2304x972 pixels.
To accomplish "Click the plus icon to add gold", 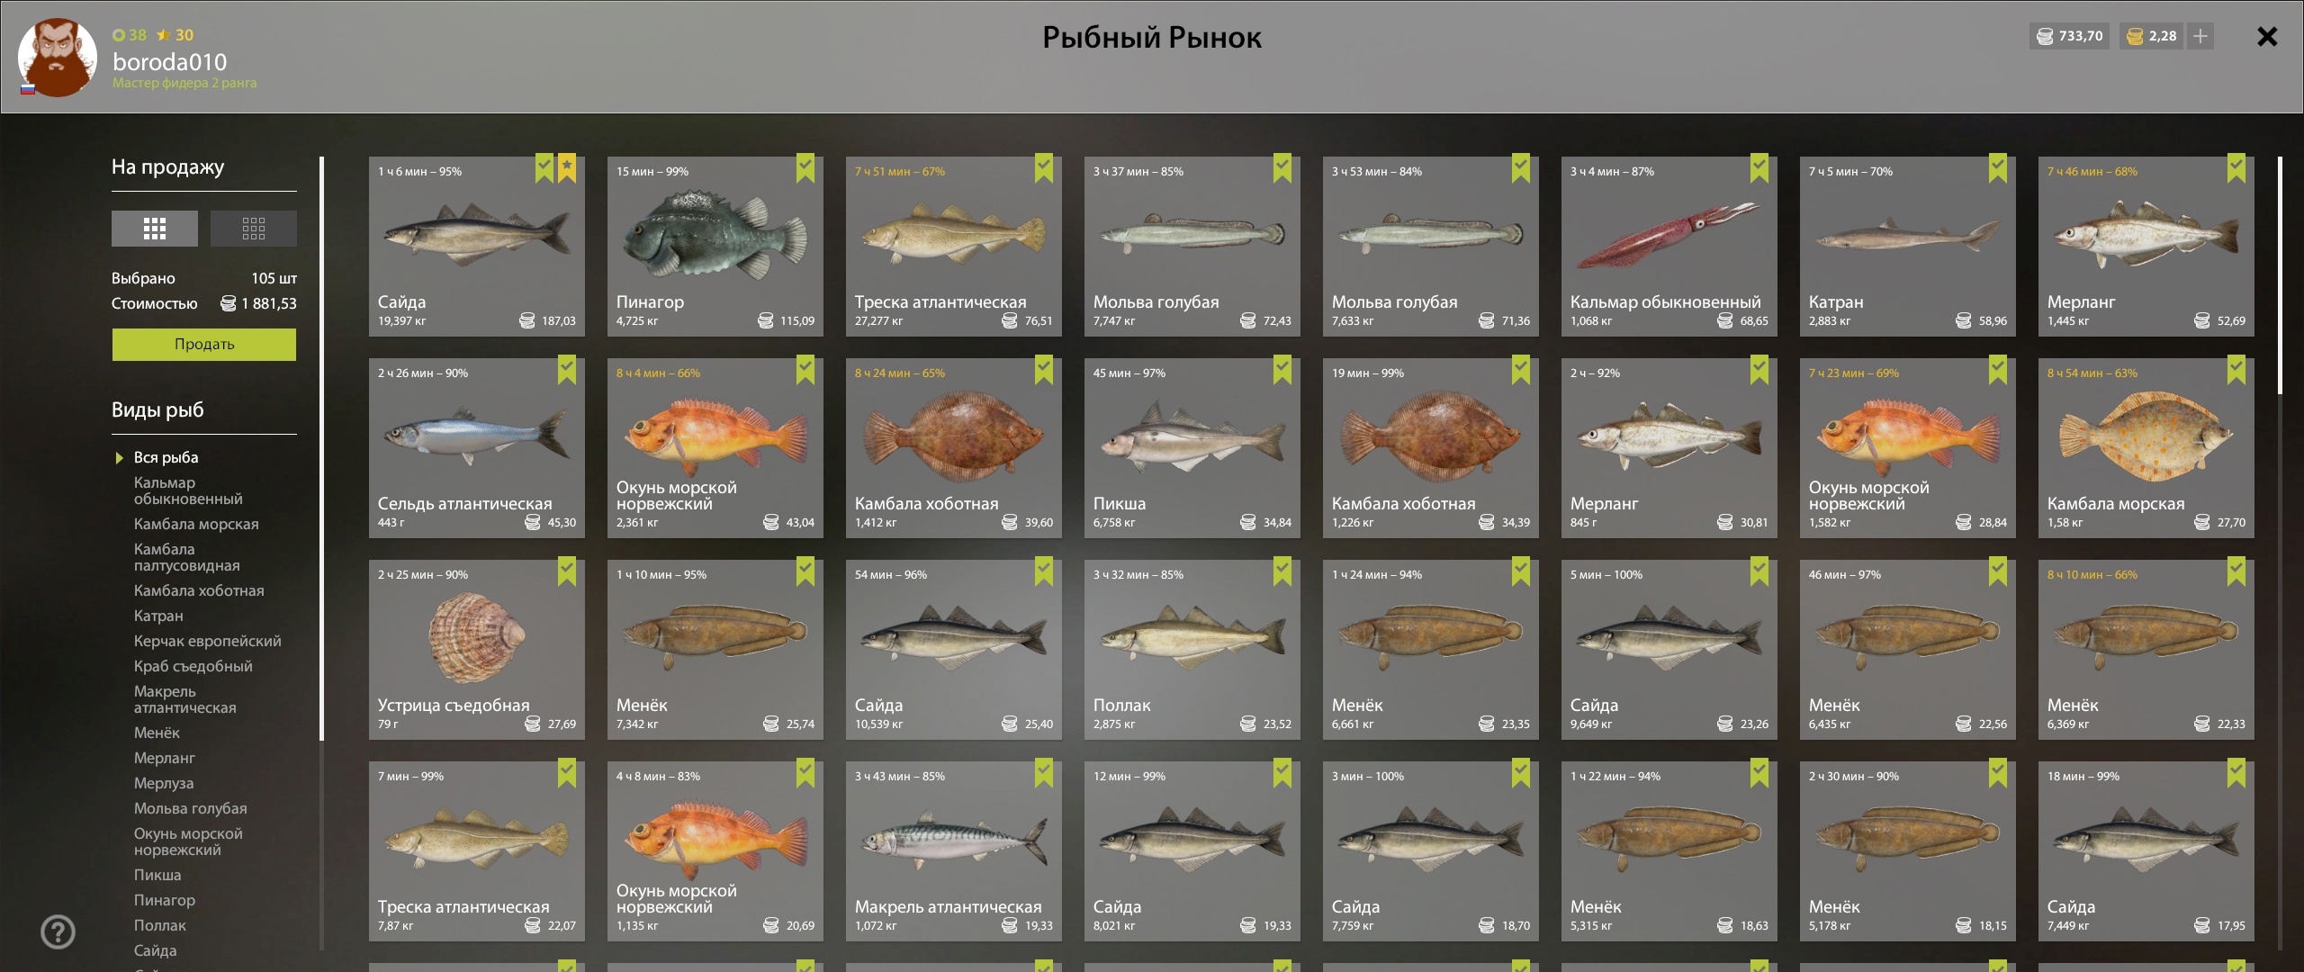I will tap(2200, 36).
